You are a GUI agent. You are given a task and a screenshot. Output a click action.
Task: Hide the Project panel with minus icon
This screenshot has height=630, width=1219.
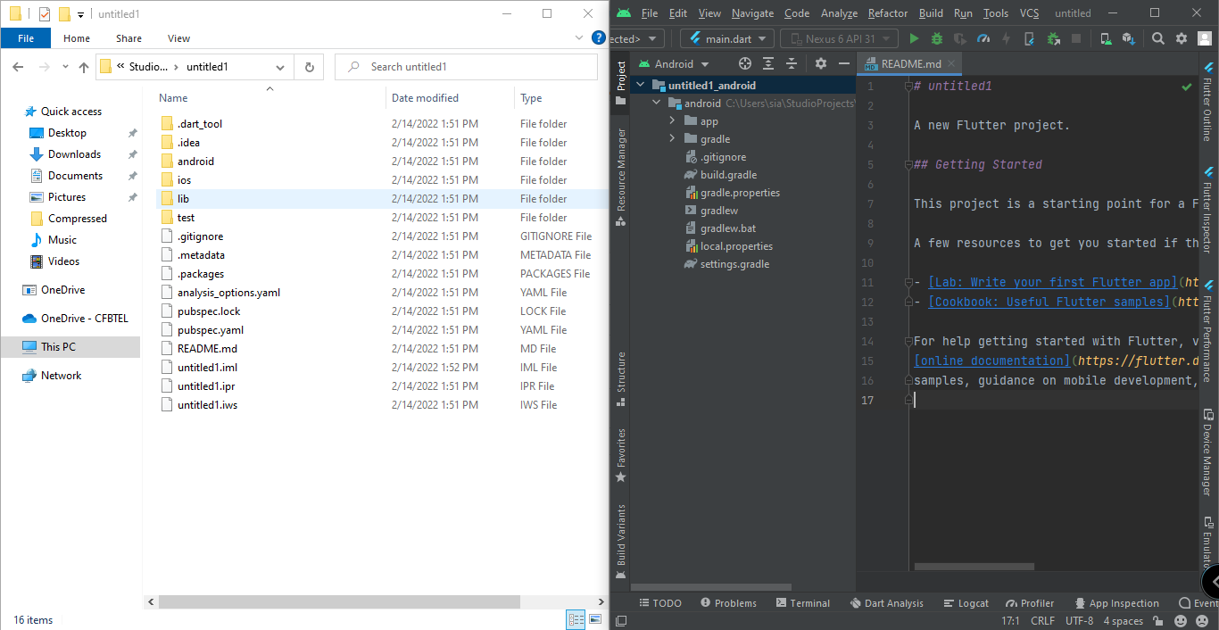coord(844,63)
